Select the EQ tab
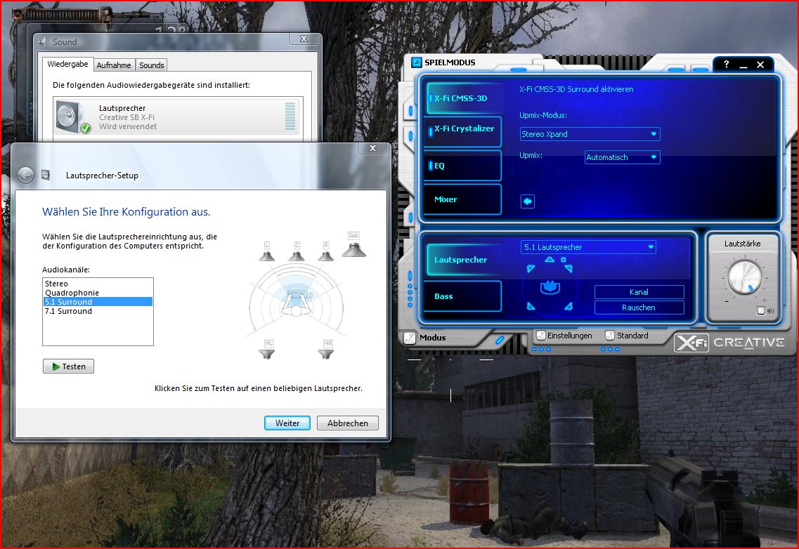 [x=462, y=166]
